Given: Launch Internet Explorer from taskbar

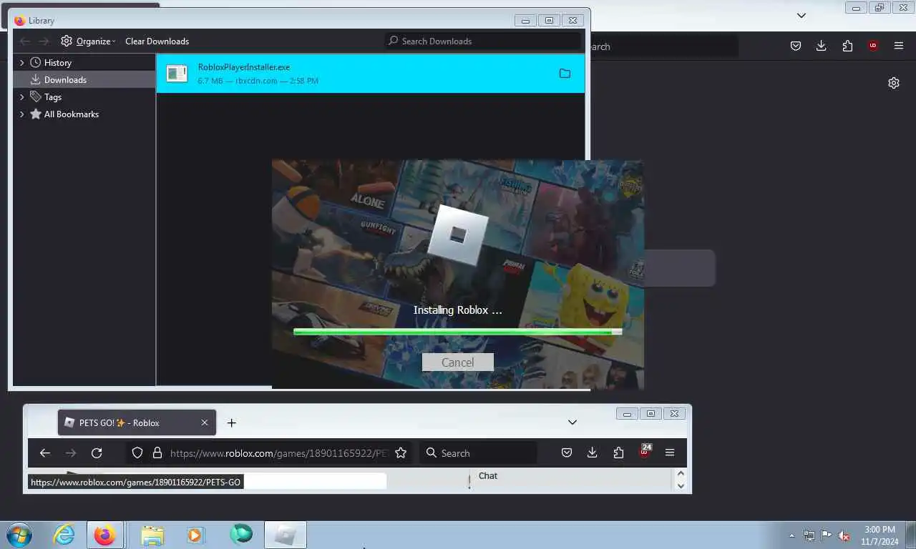Looking at the screenshot, I should click(x=64, y=535).
